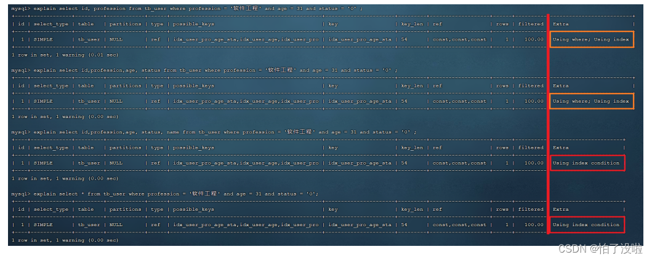Image resolution: width=652 pixels, height=260 pixels.
Task: Click the 'mysql>' prompt before the 'select *' query
Action: coord(21,194)
